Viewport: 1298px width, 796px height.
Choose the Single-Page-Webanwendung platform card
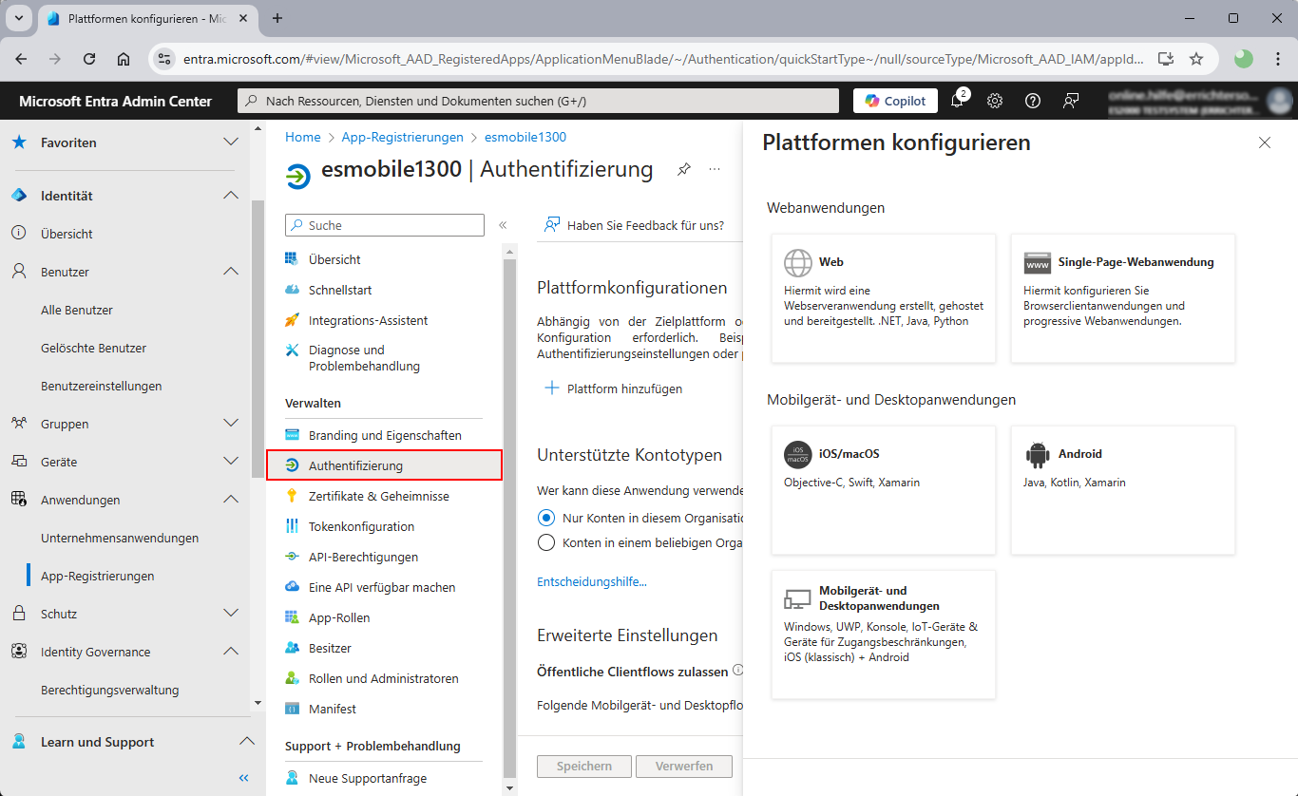coord(1122,298)
